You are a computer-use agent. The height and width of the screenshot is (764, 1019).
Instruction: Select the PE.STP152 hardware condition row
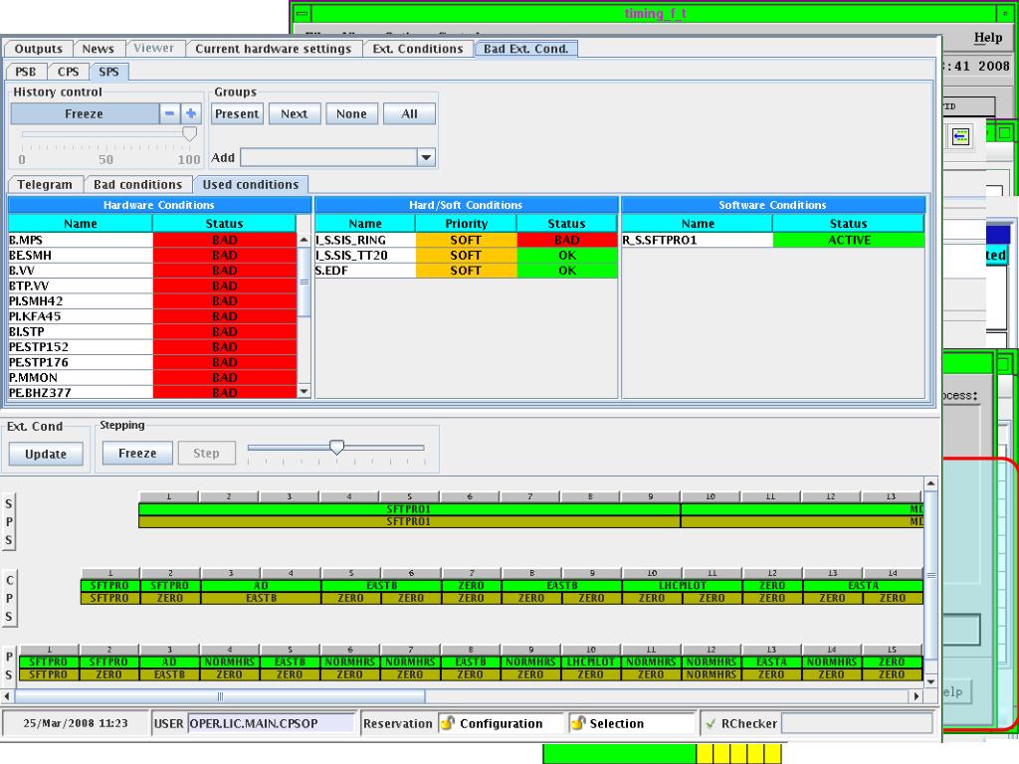point(152,347)
